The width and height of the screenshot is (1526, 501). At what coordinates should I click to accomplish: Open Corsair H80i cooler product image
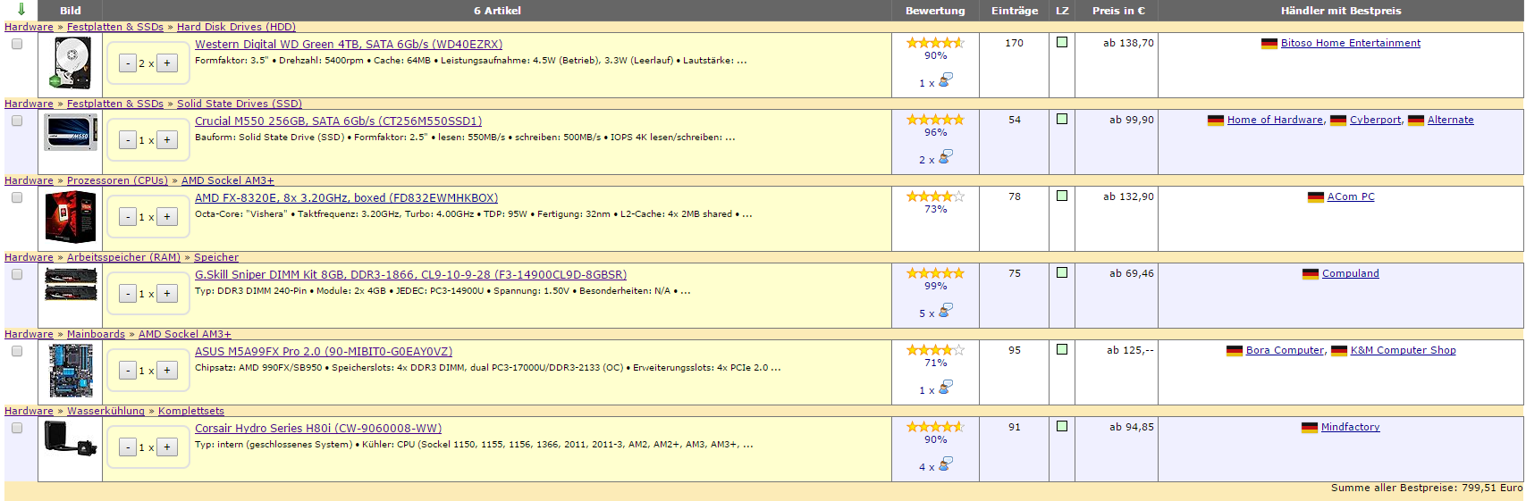pos(71,438)
